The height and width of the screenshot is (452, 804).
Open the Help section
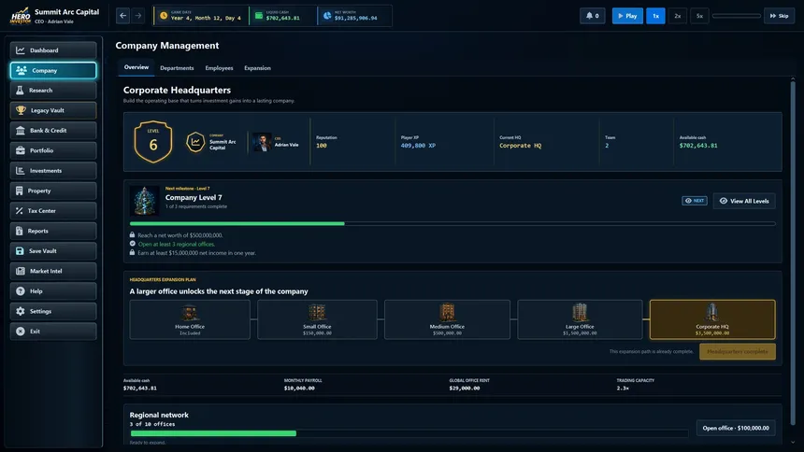coord(52,291)
